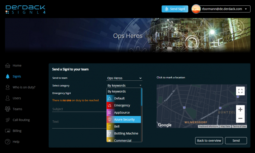Select Emergency category option

pyautogui.click(x=124, y=105)
